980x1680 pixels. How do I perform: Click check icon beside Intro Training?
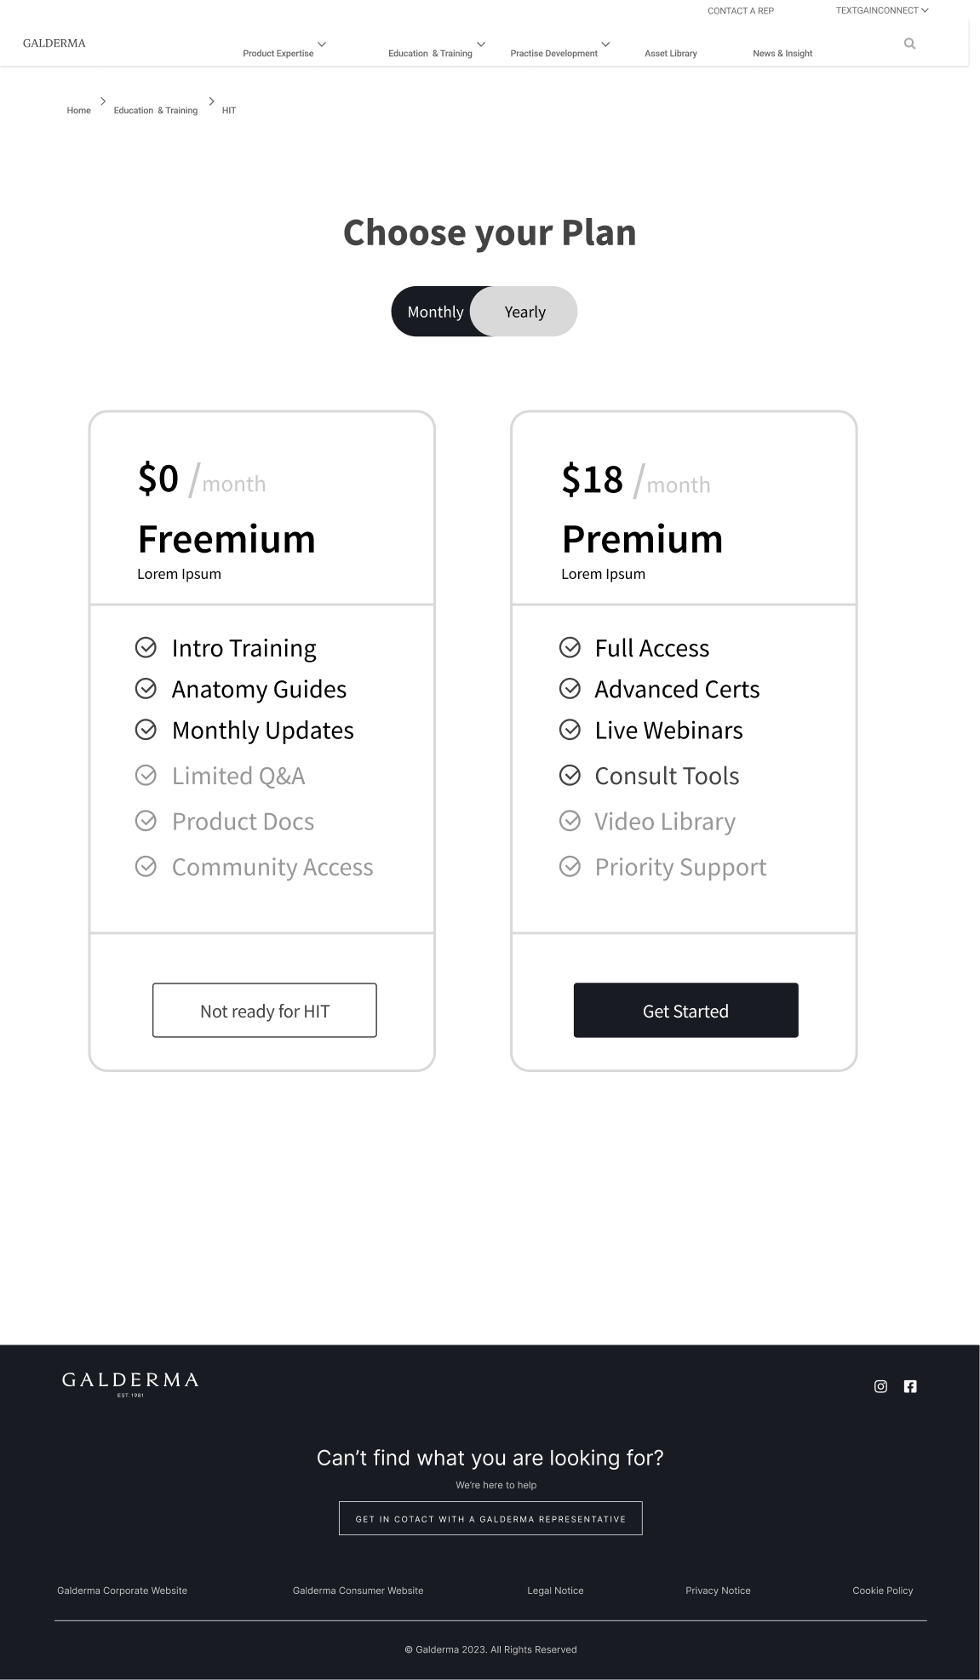click(146, 648)
